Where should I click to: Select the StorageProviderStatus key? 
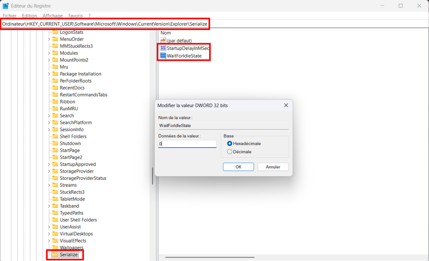(83, 178)
